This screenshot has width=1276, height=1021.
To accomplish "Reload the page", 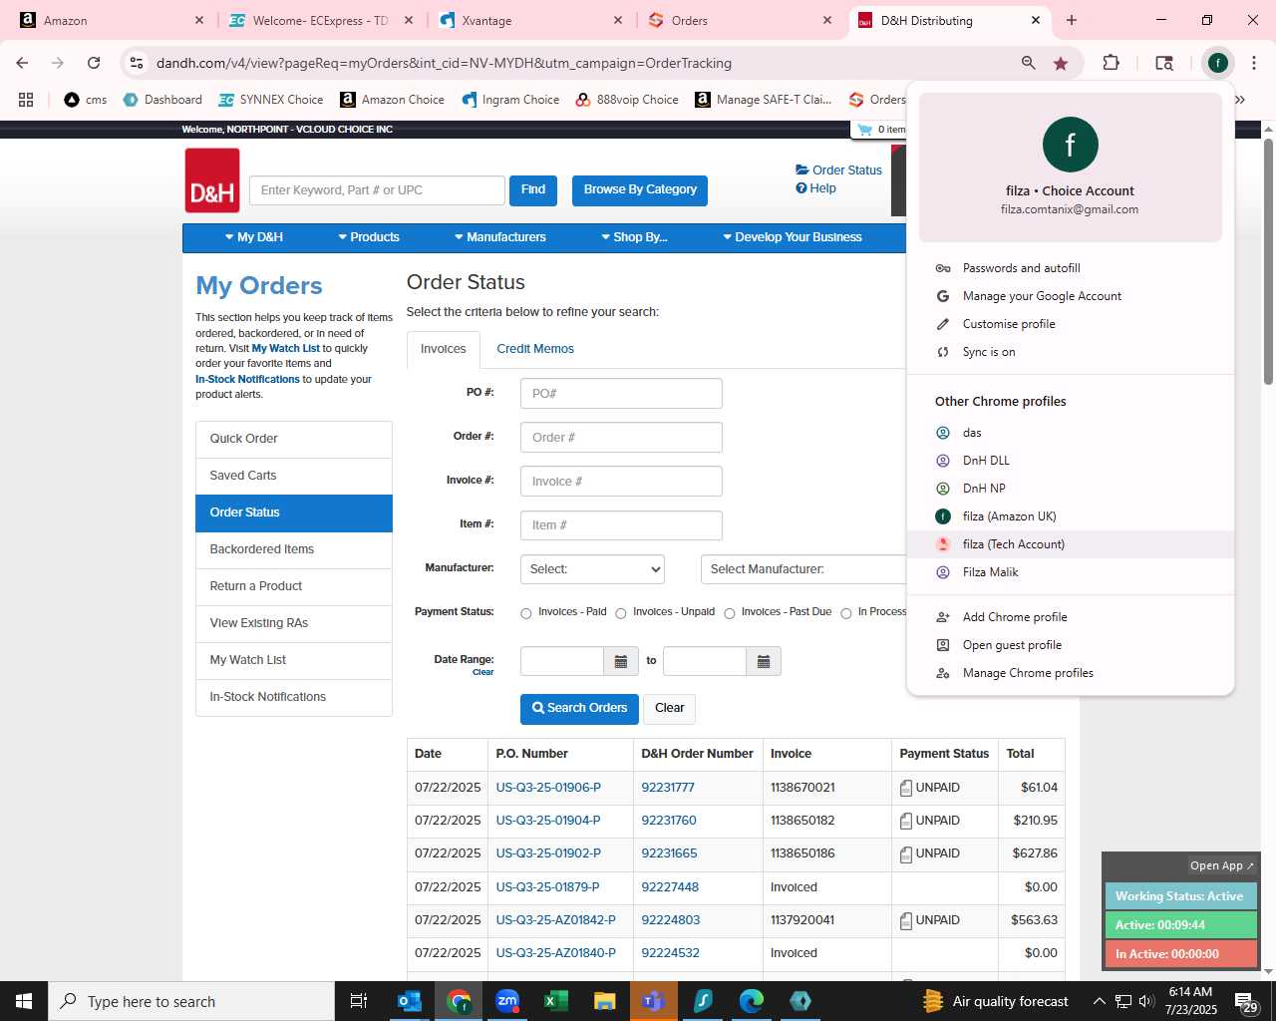I will (x=94, y=63).
